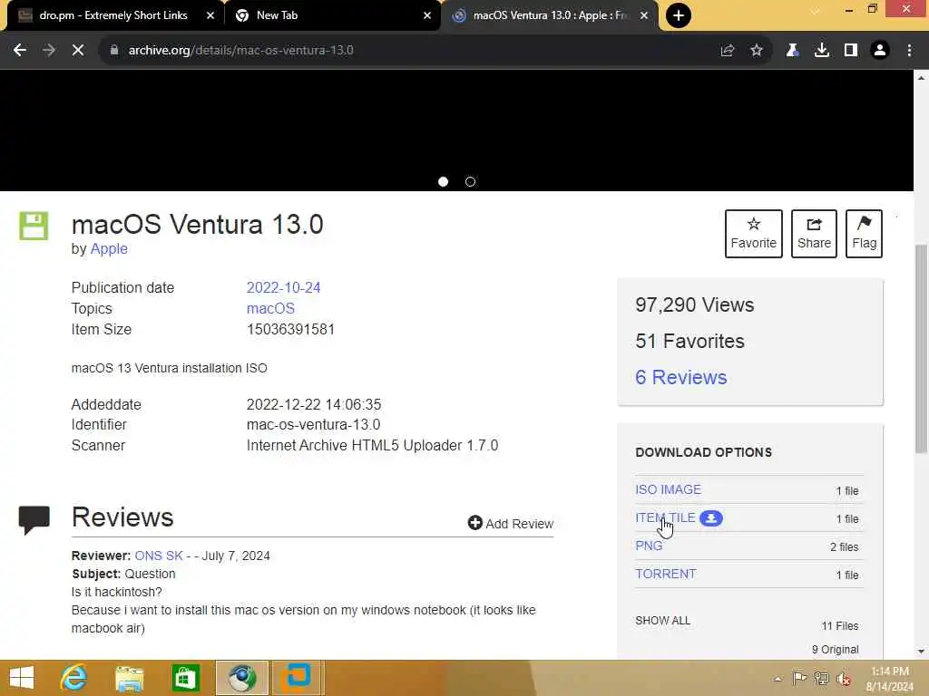This screenshot has width=929, height=696.
Task: Open a new tab with the plus button
Action: click(679, 15)
